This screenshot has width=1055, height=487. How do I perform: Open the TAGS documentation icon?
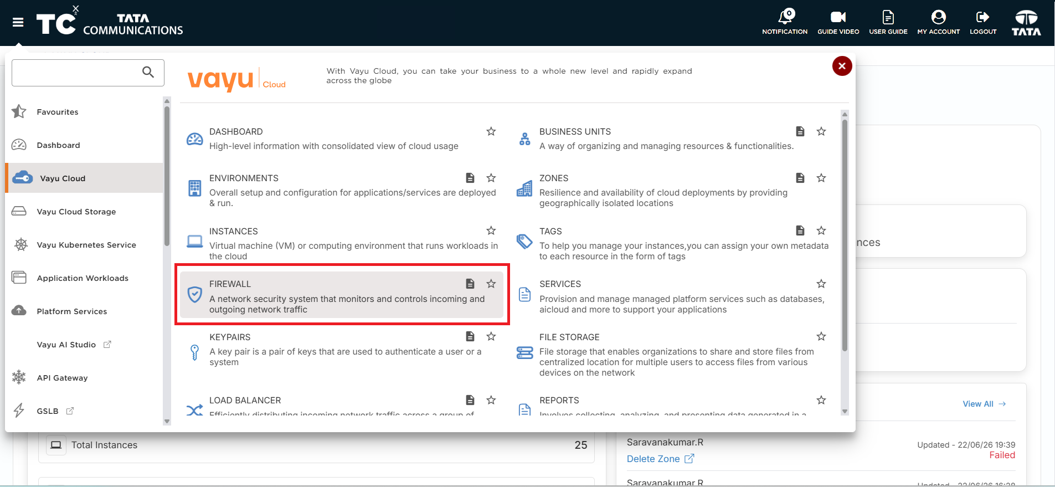coord(800,230)
